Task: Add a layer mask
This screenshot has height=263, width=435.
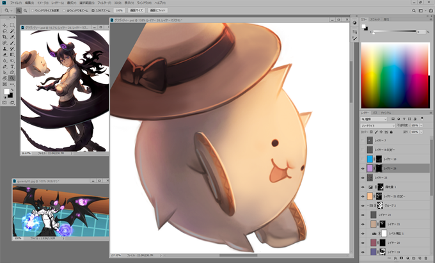Action: point(402,258)
